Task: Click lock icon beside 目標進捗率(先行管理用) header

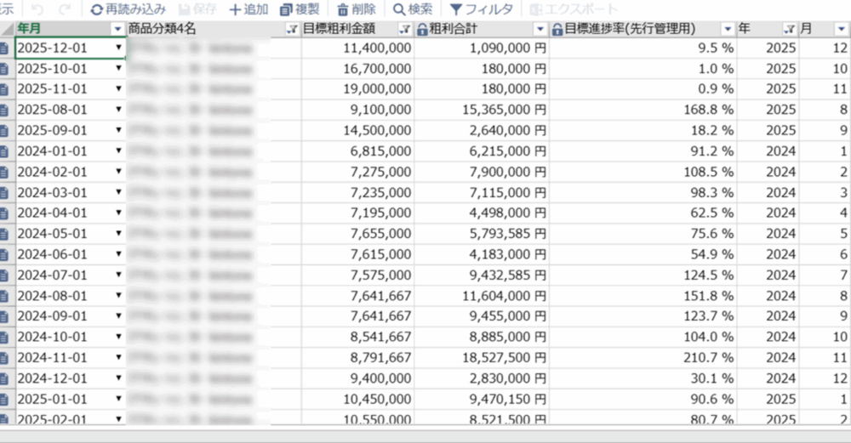Action: pyautogui.click(x=557, y=30)
